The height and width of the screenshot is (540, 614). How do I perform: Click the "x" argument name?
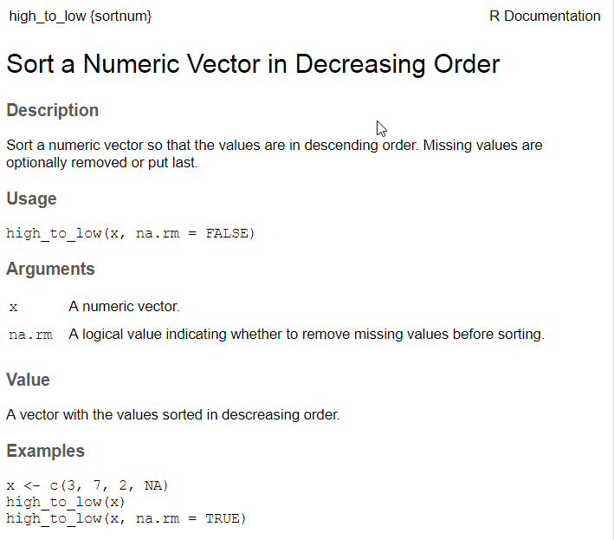(13, 307)
